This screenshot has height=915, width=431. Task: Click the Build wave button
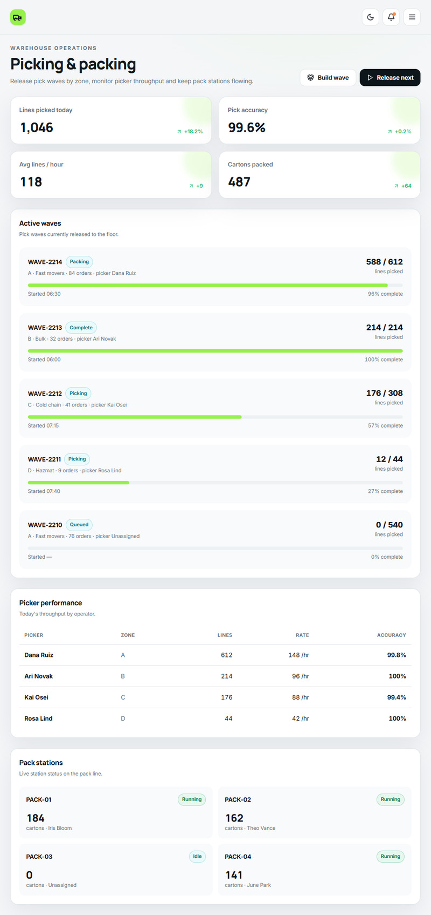click(x=328, y=78)
